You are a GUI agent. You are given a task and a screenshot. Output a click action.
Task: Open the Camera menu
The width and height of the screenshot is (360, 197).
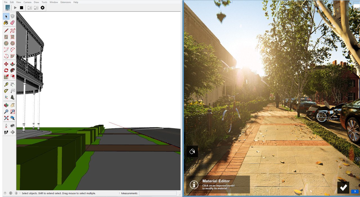coord(27,2)
